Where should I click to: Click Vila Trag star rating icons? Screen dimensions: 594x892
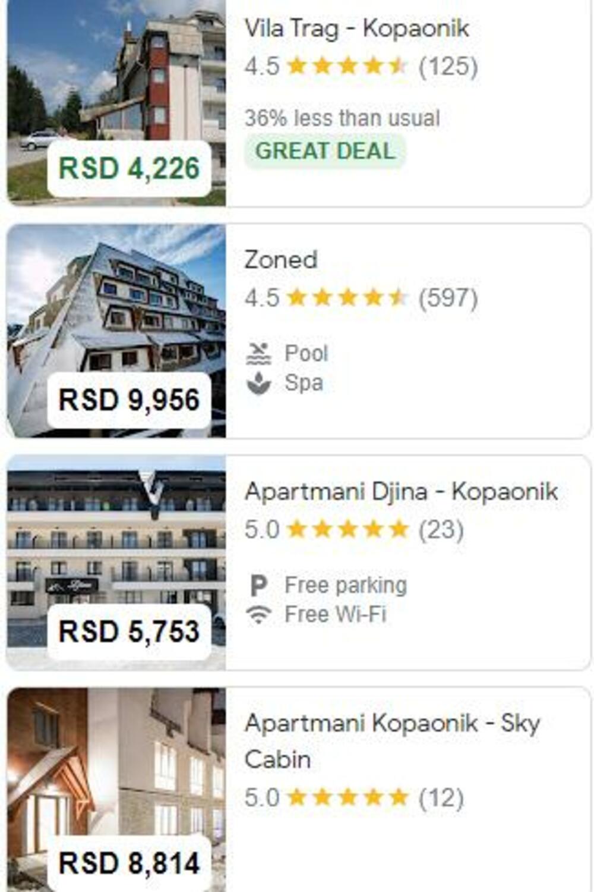coord(347,66)
